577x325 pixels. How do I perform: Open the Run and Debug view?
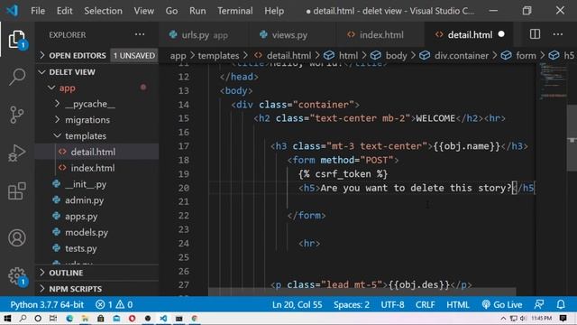tap(17, 153)
